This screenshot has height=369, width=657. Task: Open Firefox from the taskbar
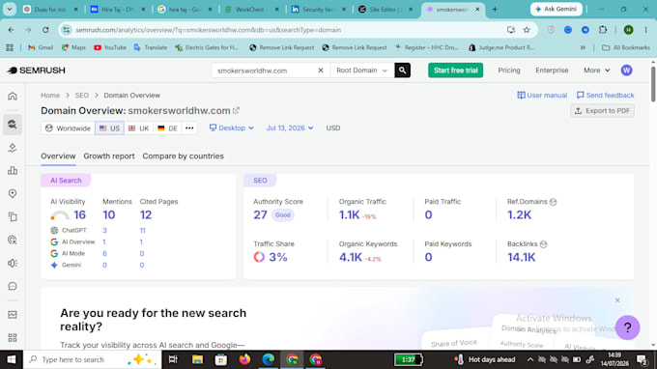244,359
